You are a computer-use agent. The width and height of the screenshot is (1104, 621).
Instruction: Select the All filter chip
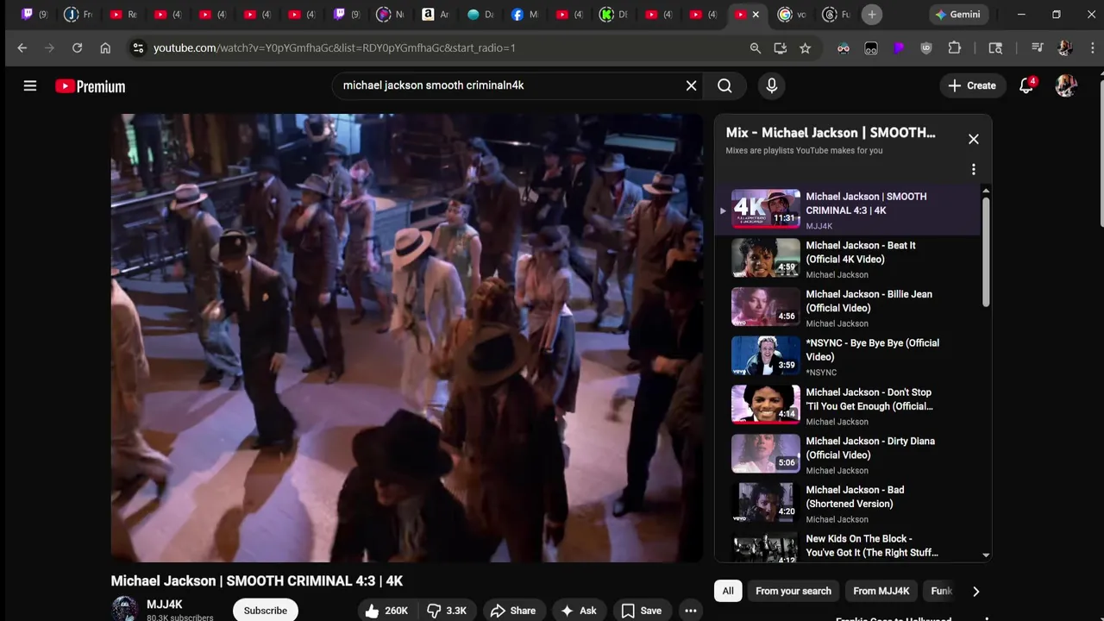(x=728, y=591)
